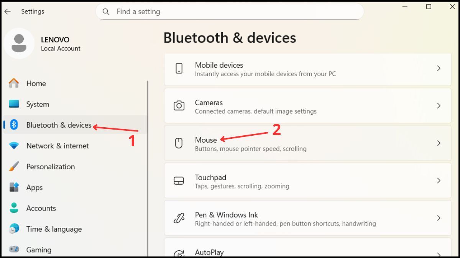The width and height of the screenshot is (460, 258).
Task: Select the Mouse icon
Action: 179,143
